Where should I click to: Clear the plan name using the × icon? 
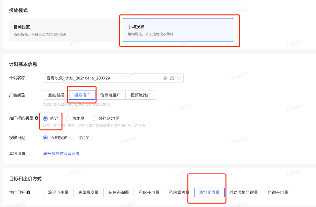(x=165, y=78)
